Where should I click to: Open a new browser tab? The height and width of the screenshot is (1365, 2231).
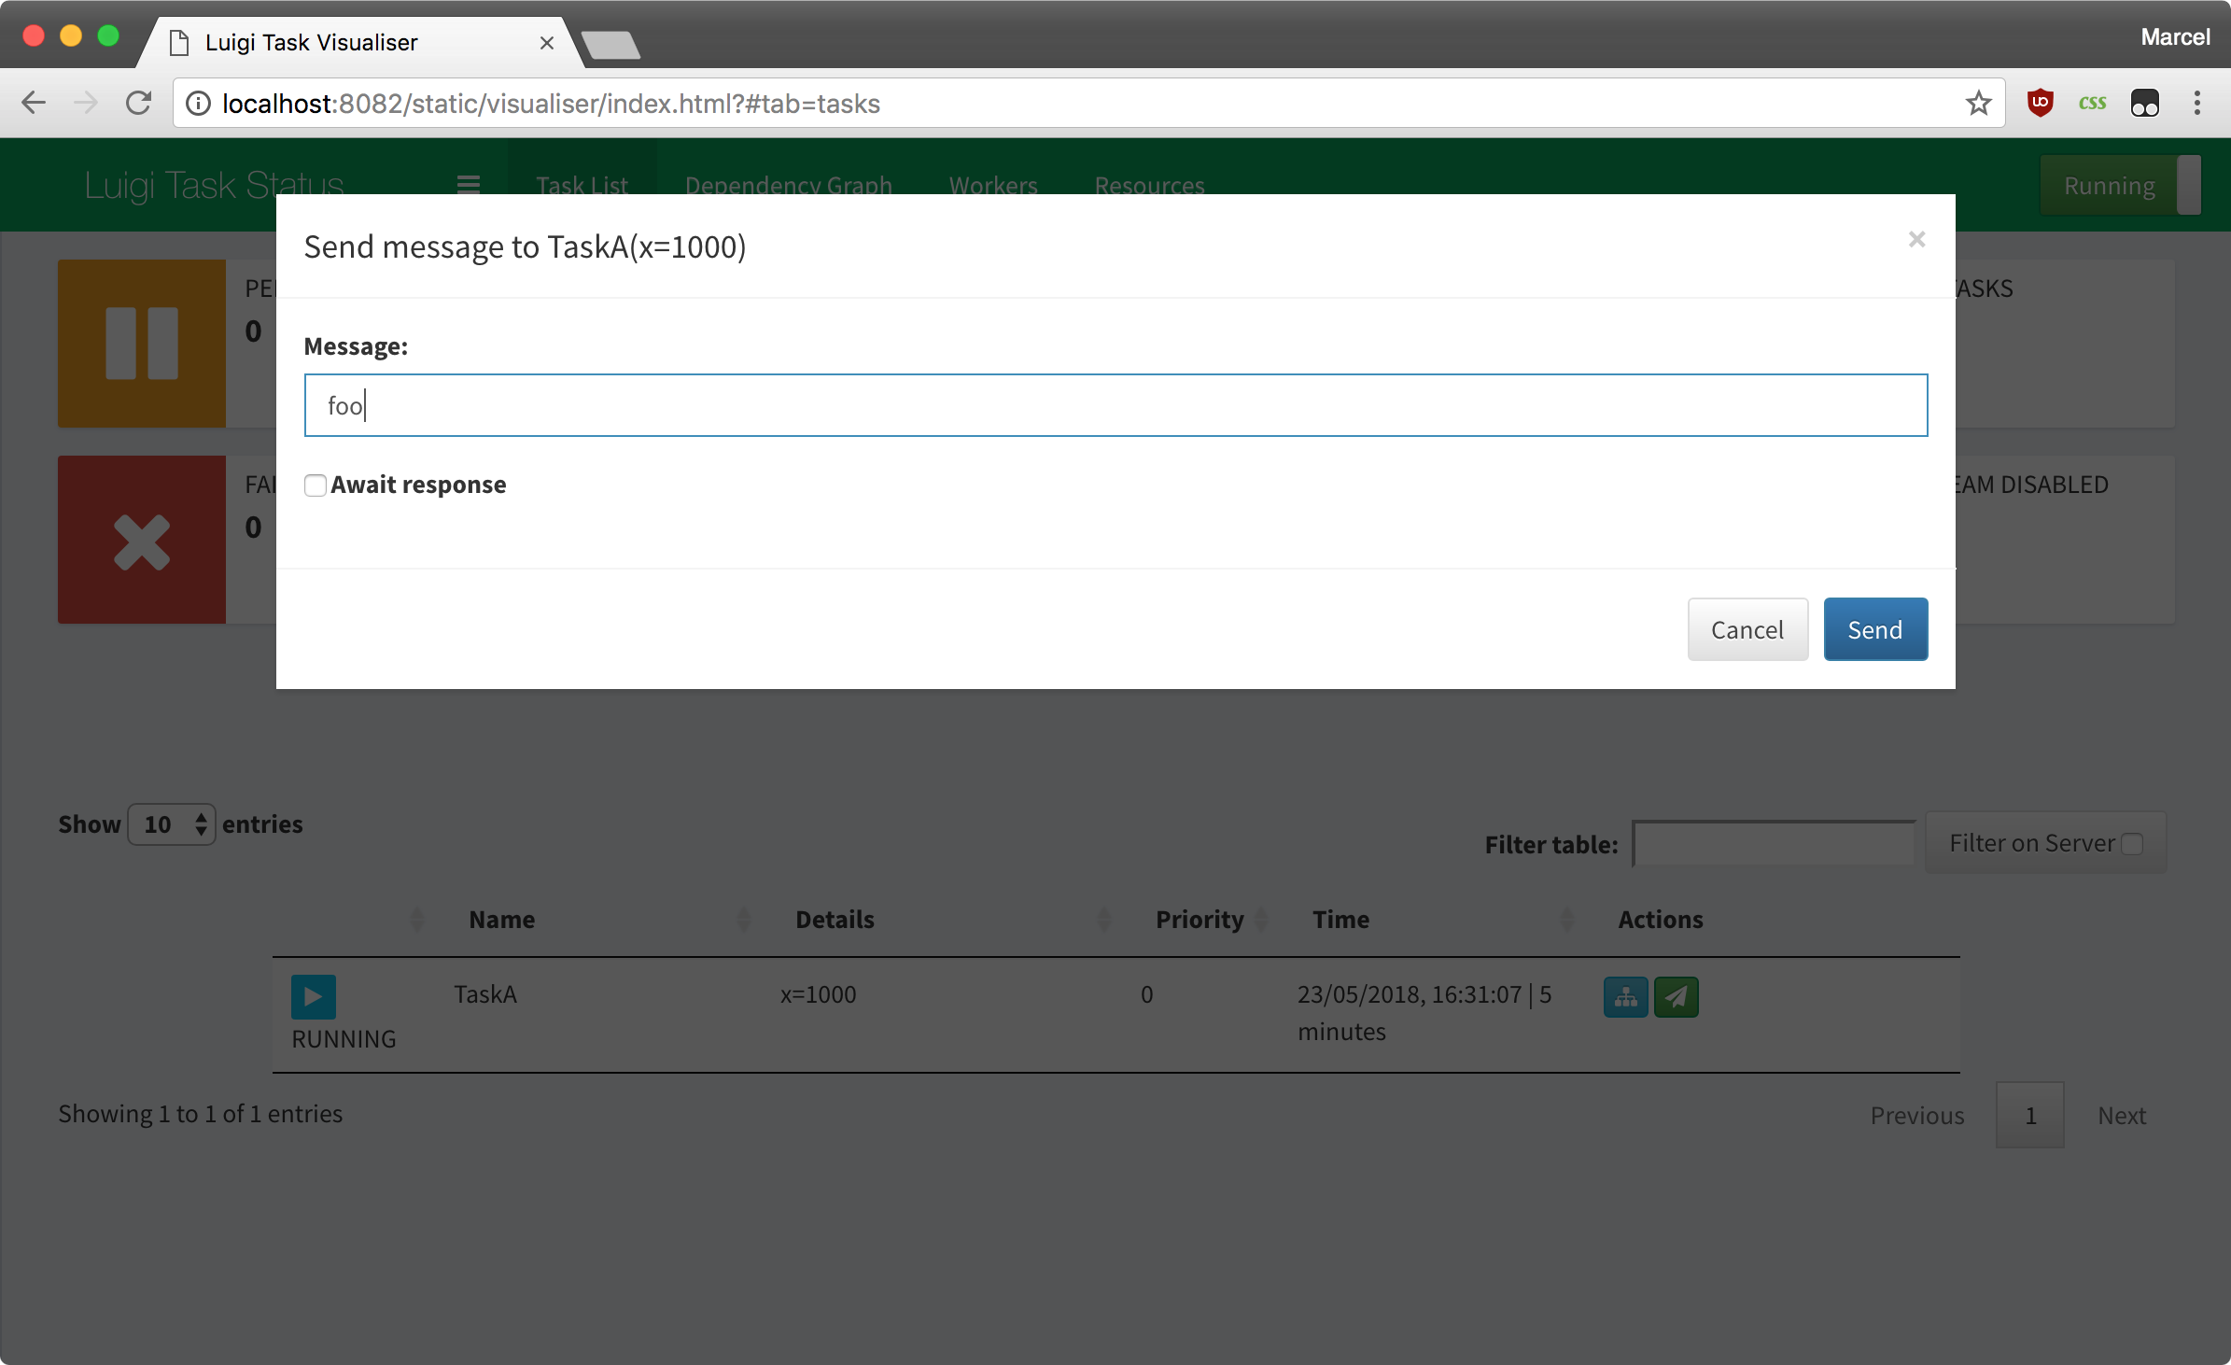click(610, 44)
